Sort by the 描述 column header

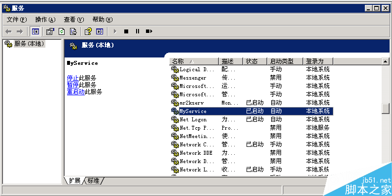[231, 61]
